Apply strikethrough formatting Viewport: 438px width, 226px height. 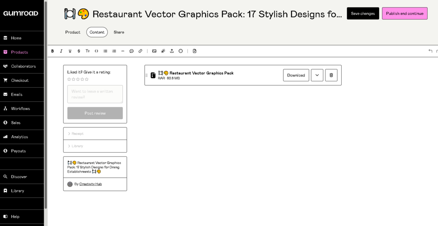79,51
